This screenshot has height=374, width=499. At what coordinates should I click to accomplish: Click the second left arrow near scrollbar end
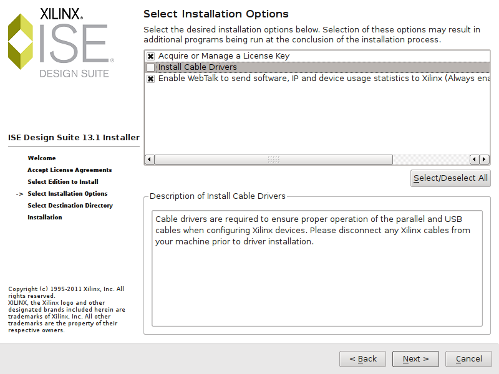point(475,160)
